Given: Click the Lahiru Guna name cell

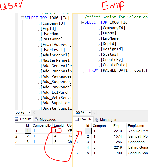Looking at the screenshot, I should 137,147.
